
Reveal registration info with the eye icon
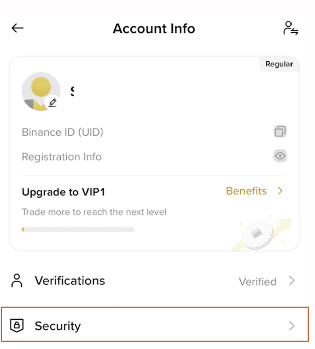[x=280, y=155]
